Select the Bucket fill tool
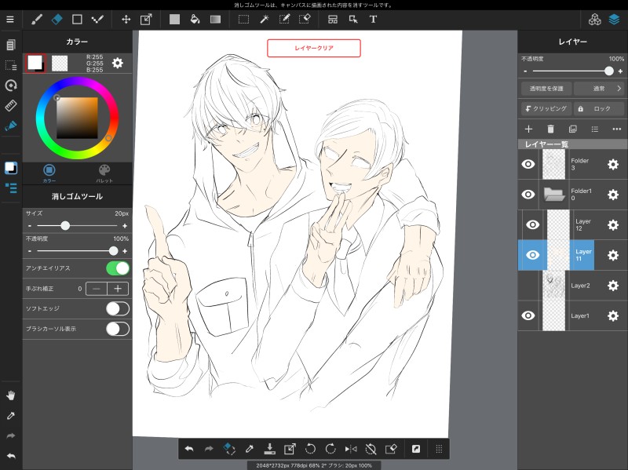628x470 pixels. click(x=195, y=19)
